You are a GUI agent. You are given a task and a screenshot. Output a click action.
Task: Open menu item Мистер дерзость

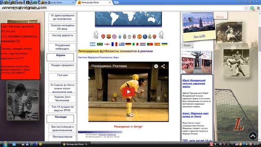(x=62, y=37)
